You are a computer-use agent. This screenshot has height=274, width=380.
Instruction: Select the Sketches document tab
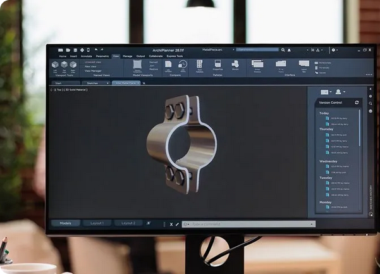(x=92, y=83)
